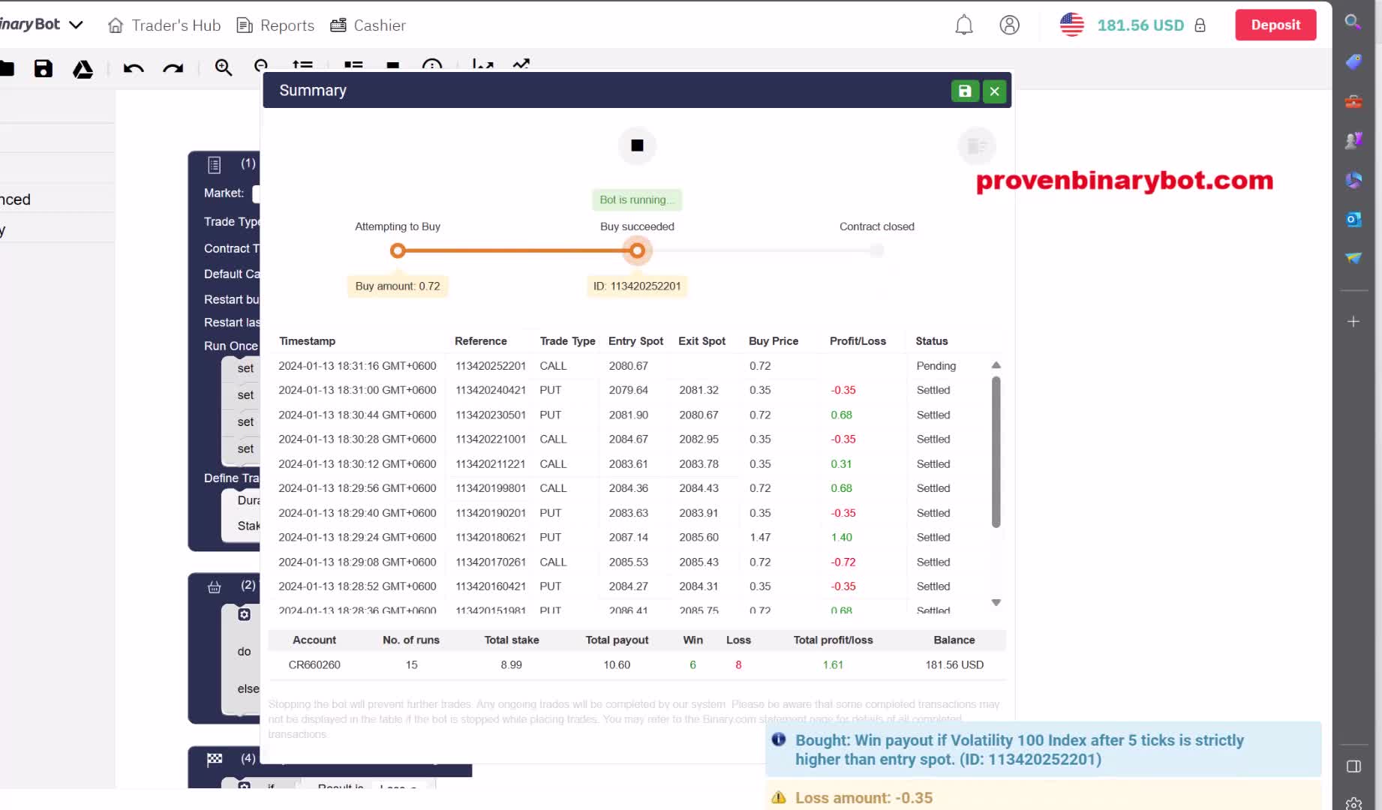1382x810 pixels.
Task: Zoom in on the workspace
Action: pos(224,67)
